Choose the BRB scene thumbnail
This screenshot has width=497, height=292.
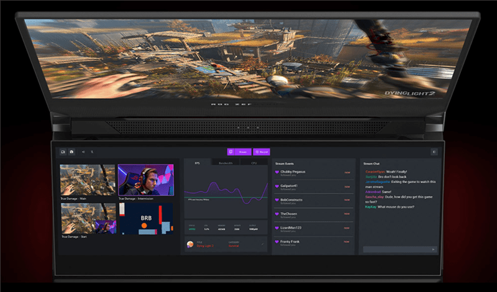pos(146,219)
